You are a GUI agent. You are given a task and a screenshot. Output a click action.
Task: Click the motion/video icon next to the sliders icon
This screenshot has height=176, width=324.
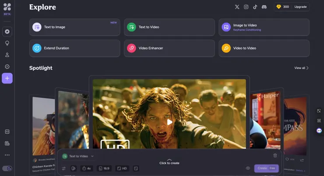click(x=74, y=169)
